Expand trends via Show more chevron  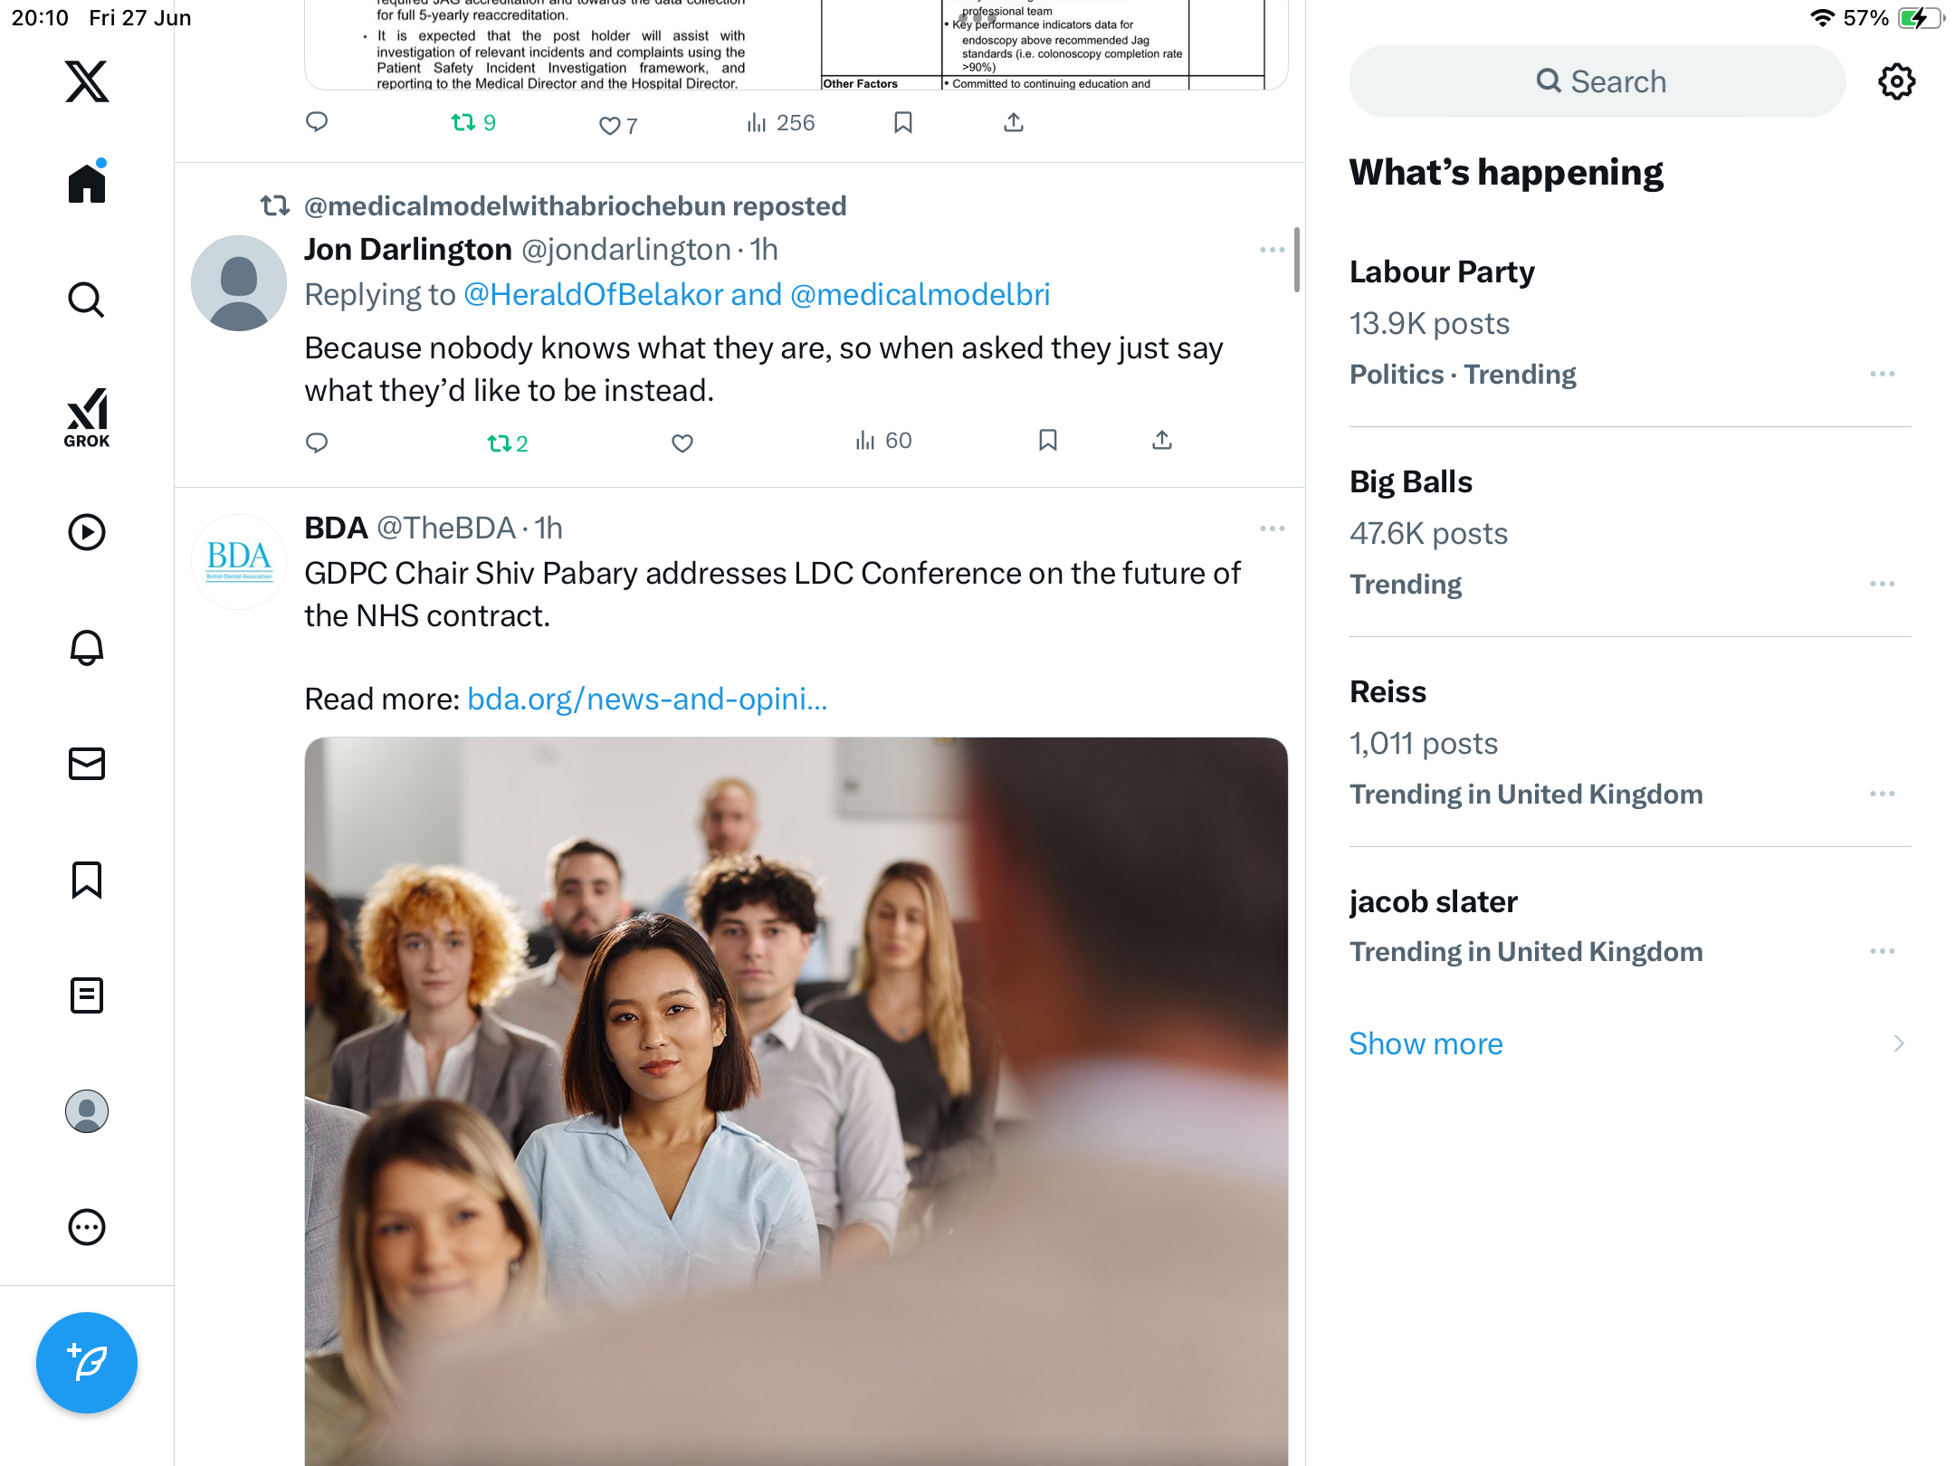(x=1899, y=1044)
